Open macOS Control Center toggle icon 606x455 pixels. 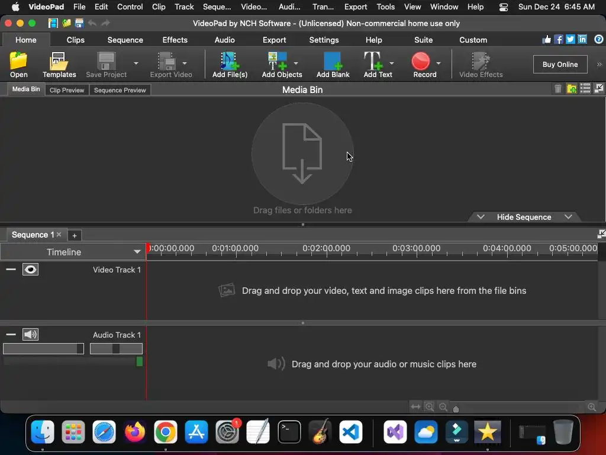(x=503, y=7)
